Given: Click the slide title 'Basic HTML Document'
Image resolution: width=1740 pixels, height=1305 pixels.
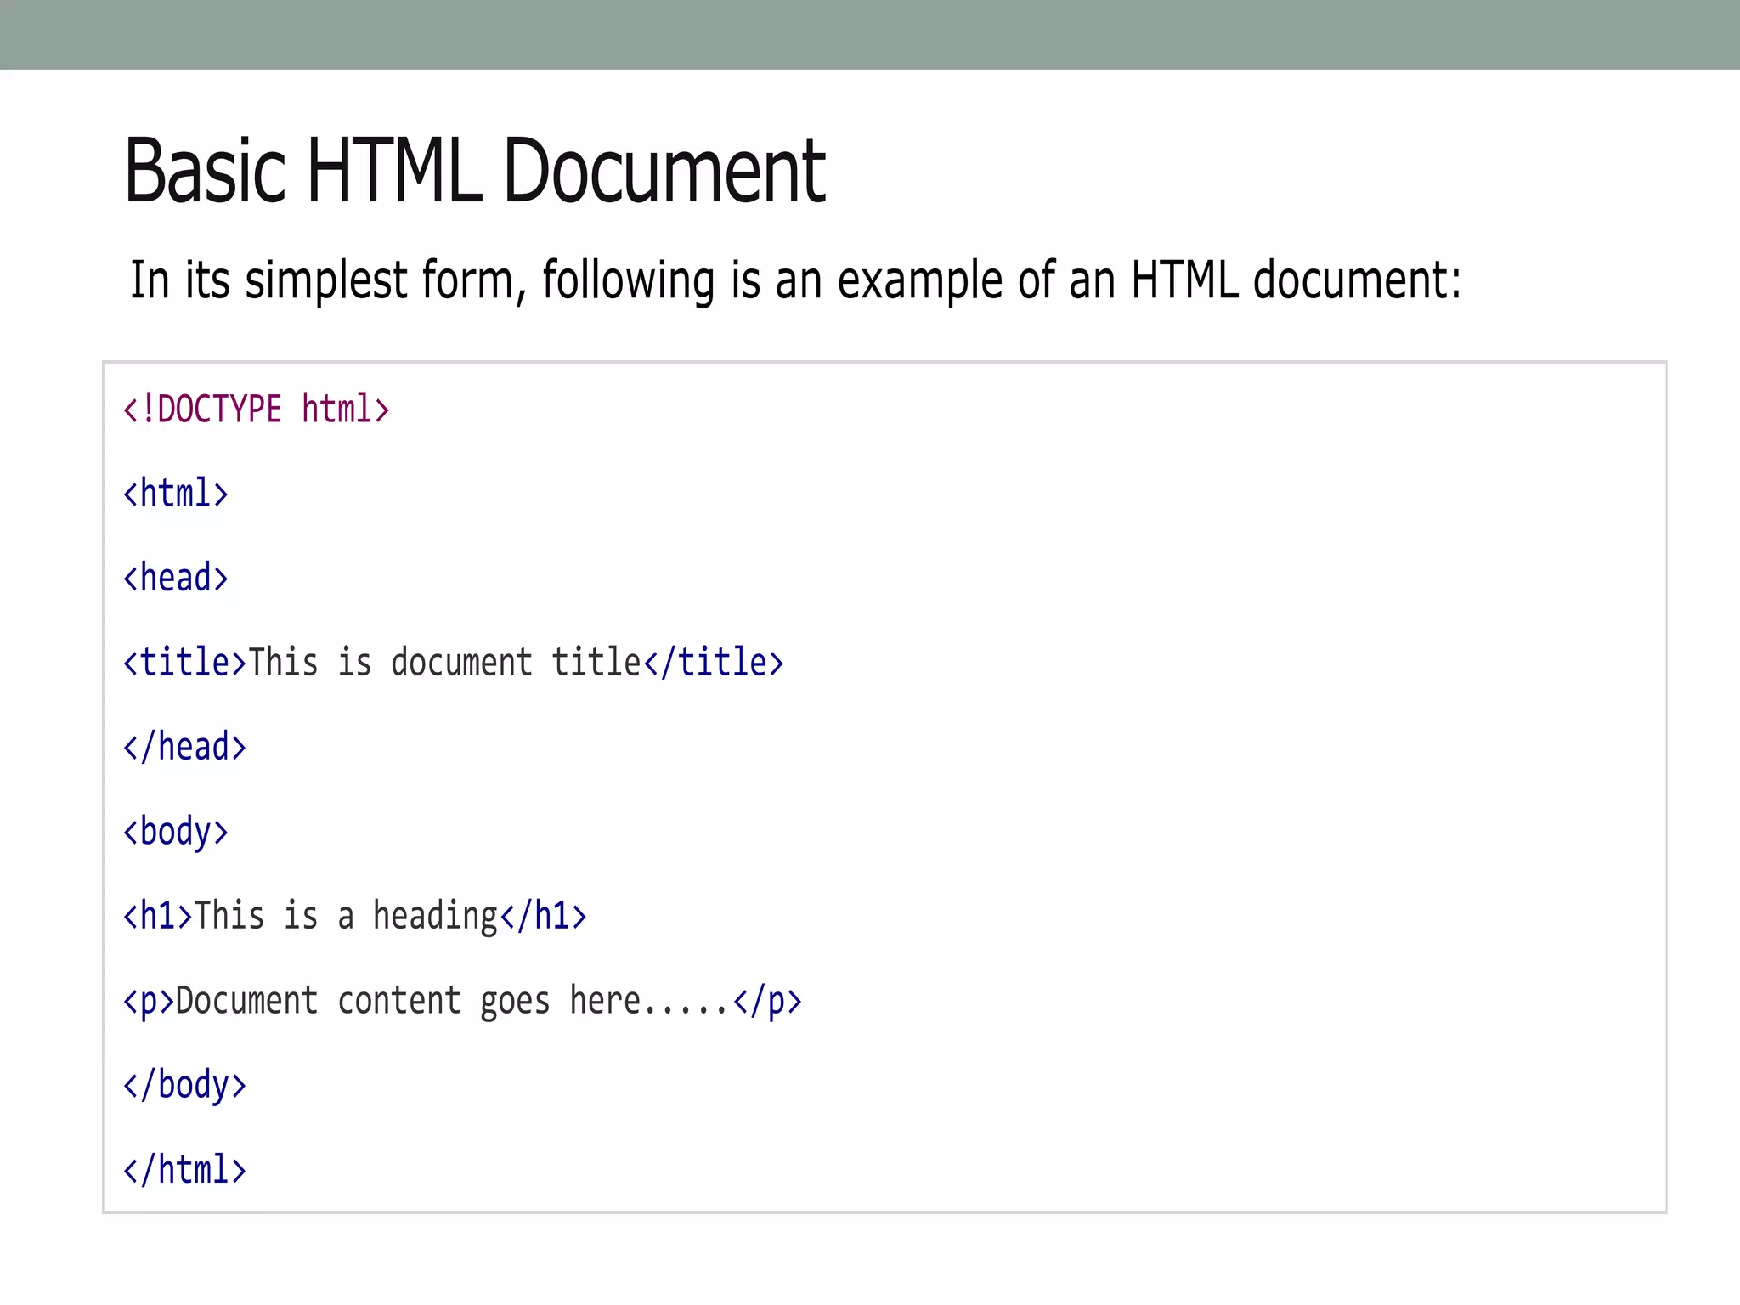Looking at the screenshot, I should coord(475,171).
